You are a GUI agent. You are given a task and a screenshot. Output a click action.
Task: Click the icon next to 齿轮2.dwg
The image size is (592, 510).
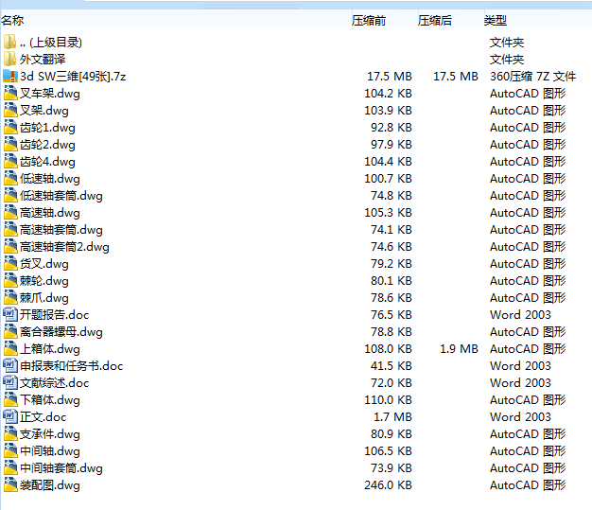click(x=10, y=144)
